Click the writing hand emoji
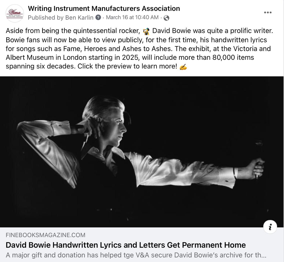 pyautogui.click(x=183, y=67)
